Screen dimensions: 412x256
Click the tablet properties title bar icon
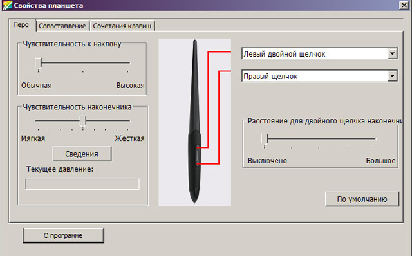coord(7,5)
